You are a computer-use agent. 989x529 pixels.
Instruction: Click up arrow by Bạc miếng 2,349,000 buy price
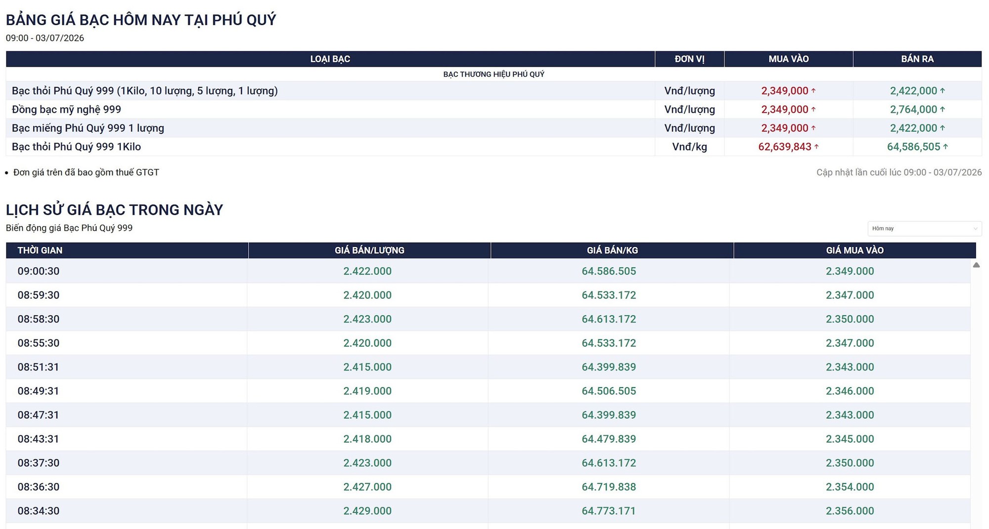click(813, 128)
